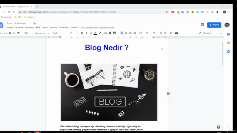Open Calendar side panel icon
Screen dimensions: 237x133
228,34
